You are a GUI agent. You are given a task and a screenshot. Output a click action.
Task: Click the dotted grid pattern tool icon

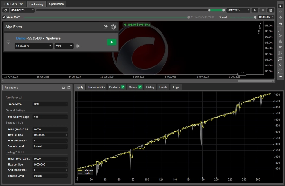[x=280, y=53]
